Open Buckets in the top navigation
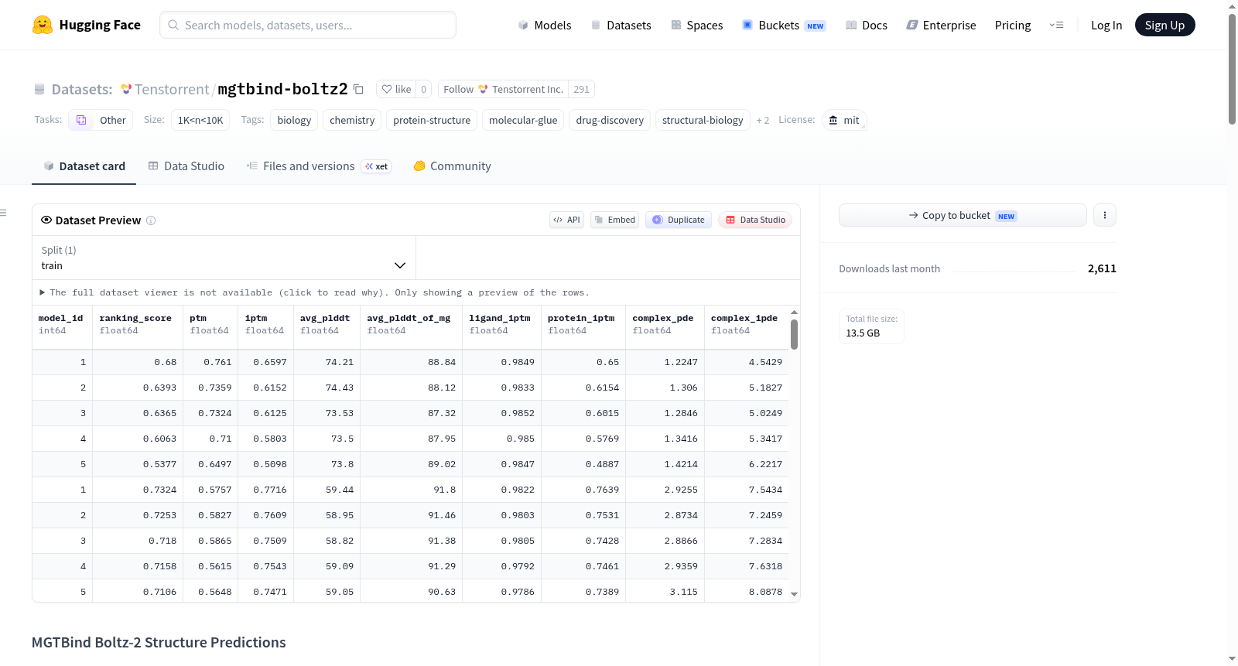 784,25
